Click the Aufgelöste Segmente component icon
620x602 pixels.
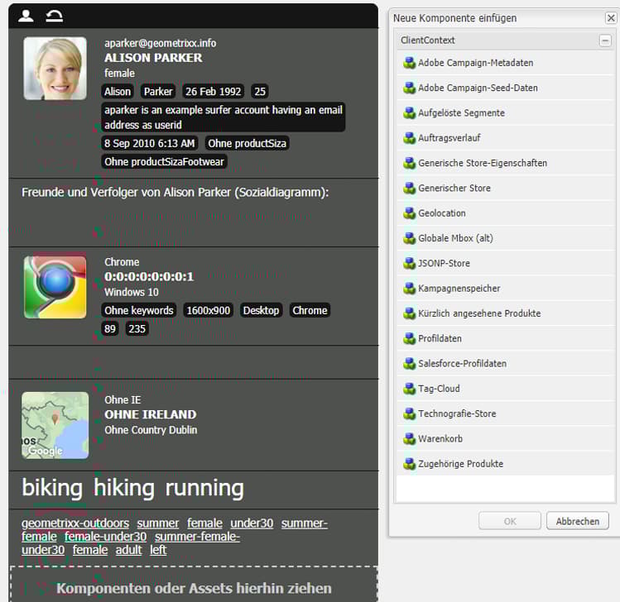point(409,113)
